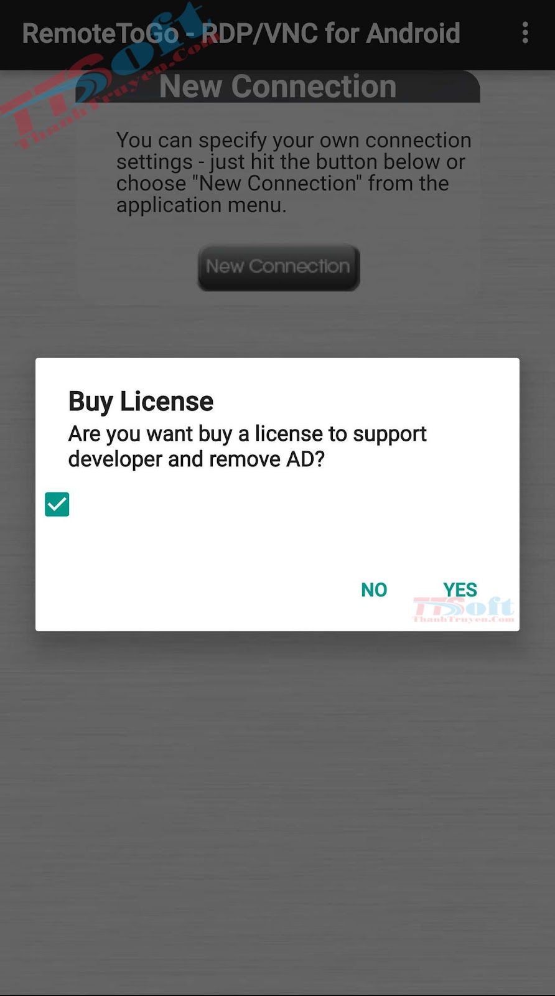The height and width of the screenshot is (996, 555).
Task: Click the connection settings instruction paragraph
Action: coord(294,172)
